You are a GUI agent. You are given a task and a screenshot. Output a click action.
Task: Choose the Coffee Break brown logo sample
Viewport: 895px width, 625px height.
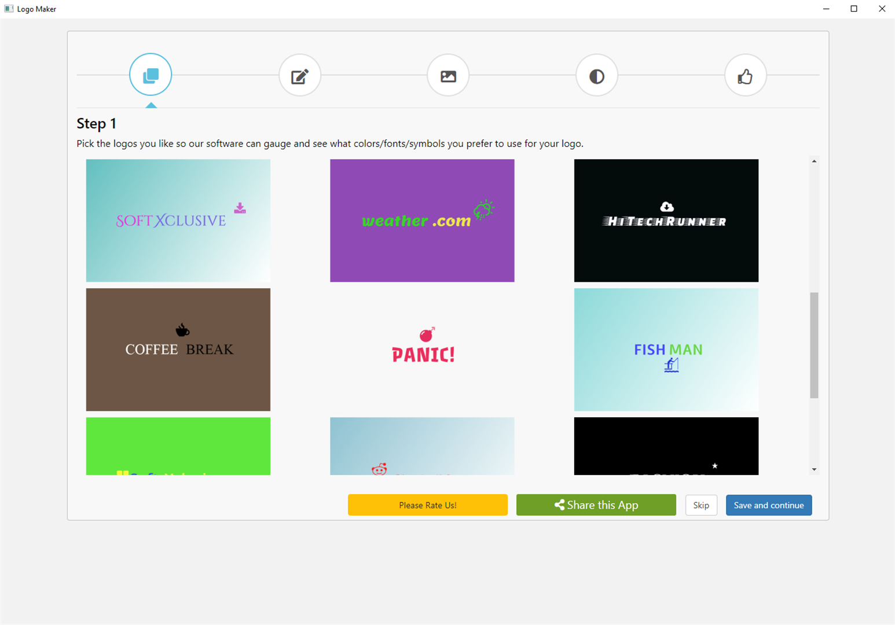tap(178, 350)
